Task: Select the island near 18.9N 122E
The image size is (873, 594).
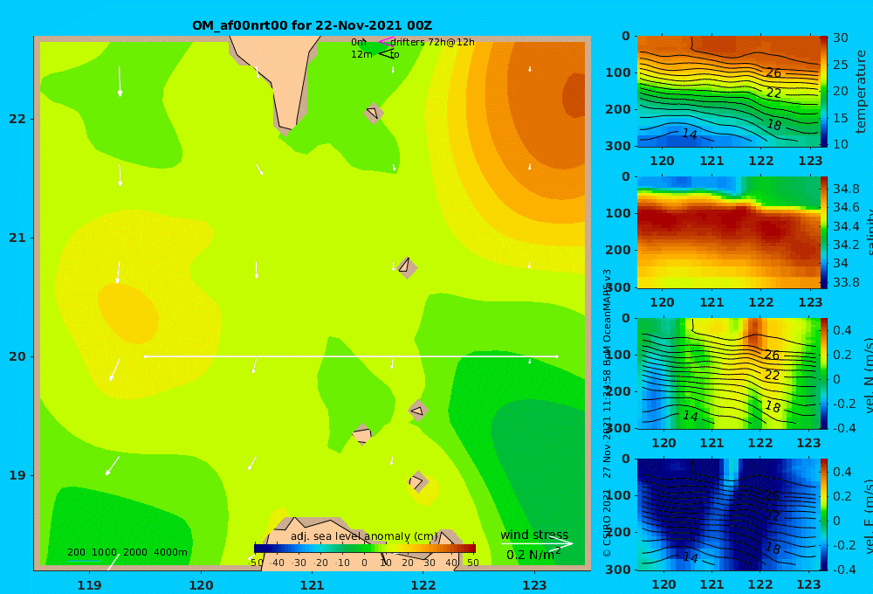Action: pyautogui.click(x=417, y=481)
